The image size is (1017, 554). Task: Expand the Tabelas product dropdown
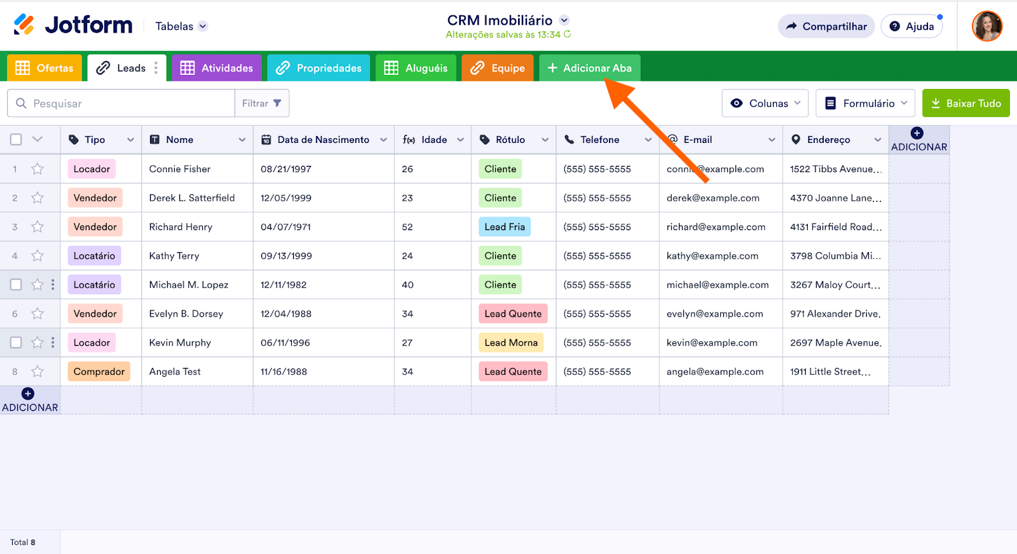203,26
